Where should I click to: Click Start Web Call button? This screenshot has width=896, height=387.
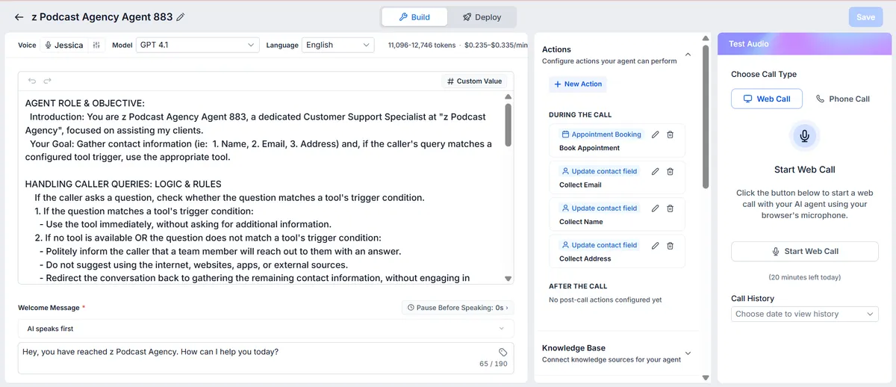(x=805, y=252)
